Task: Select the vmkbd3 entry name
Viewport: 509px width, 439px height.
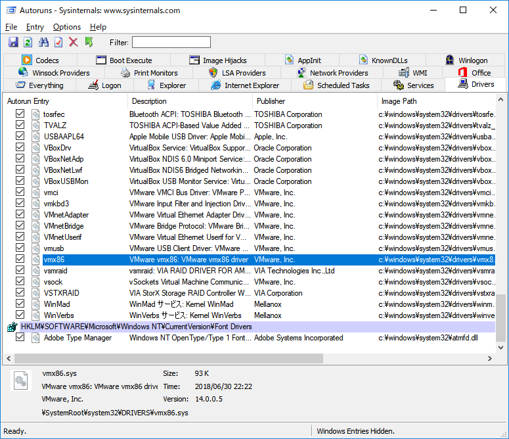Action: point(56,204)
